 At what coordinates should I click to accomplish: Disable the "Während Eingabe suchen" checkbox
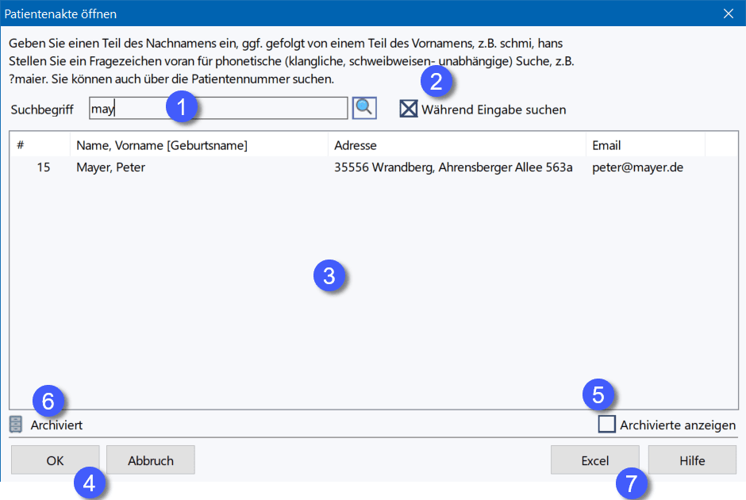(409, 110)
